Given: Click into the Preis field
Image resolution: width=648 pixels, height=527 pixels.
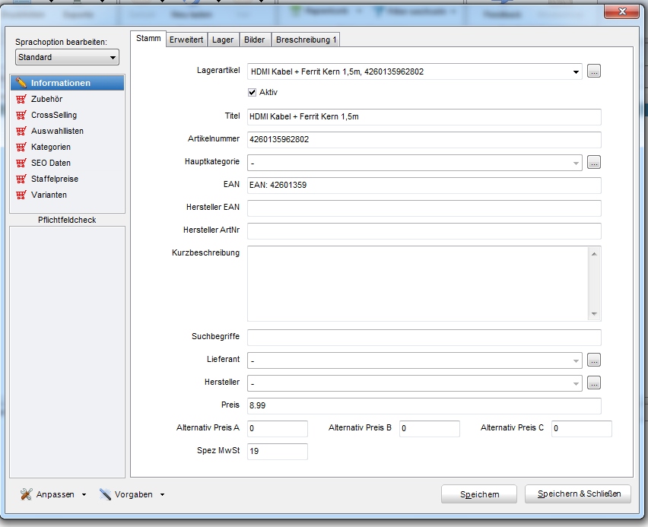Looking at the screenshot, I should 424,406.
